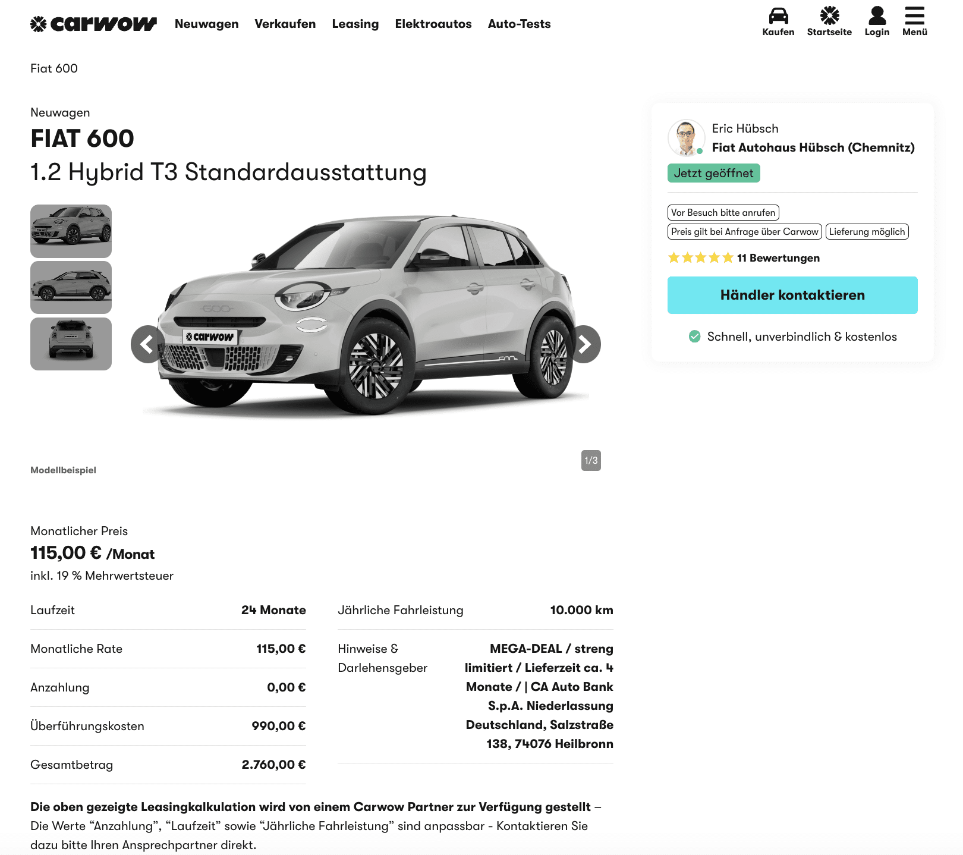This screenshot has height=855, width=963.
Task: Open the Login person icon
Action: coord(877,15)
